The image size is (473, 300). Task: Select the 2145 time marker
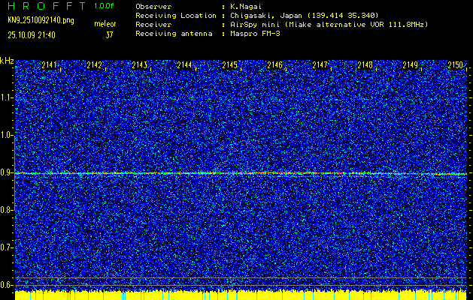point(230,65)
